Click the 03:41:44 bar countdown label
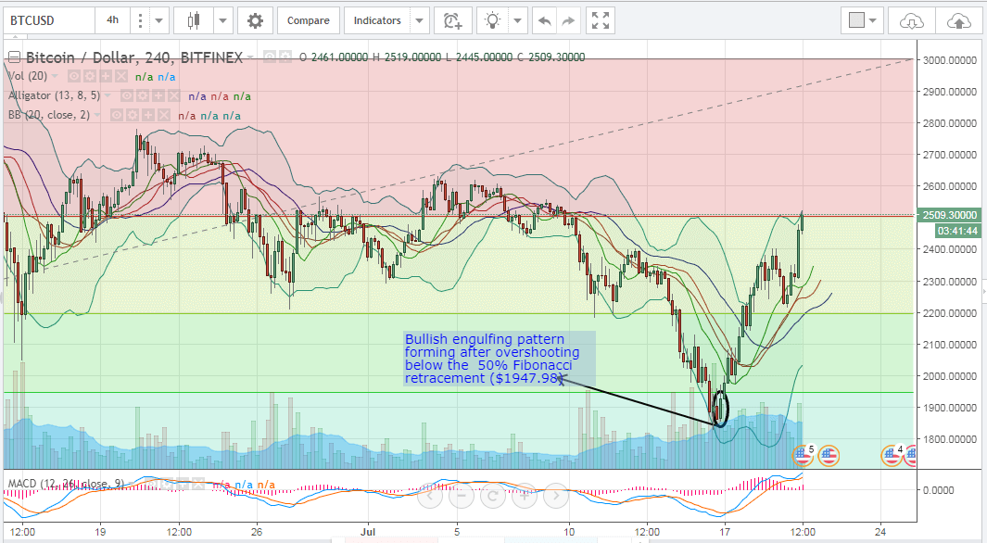The height and width of the screenshot is (543, 987). pyautogui.click(x=957, y=231)
